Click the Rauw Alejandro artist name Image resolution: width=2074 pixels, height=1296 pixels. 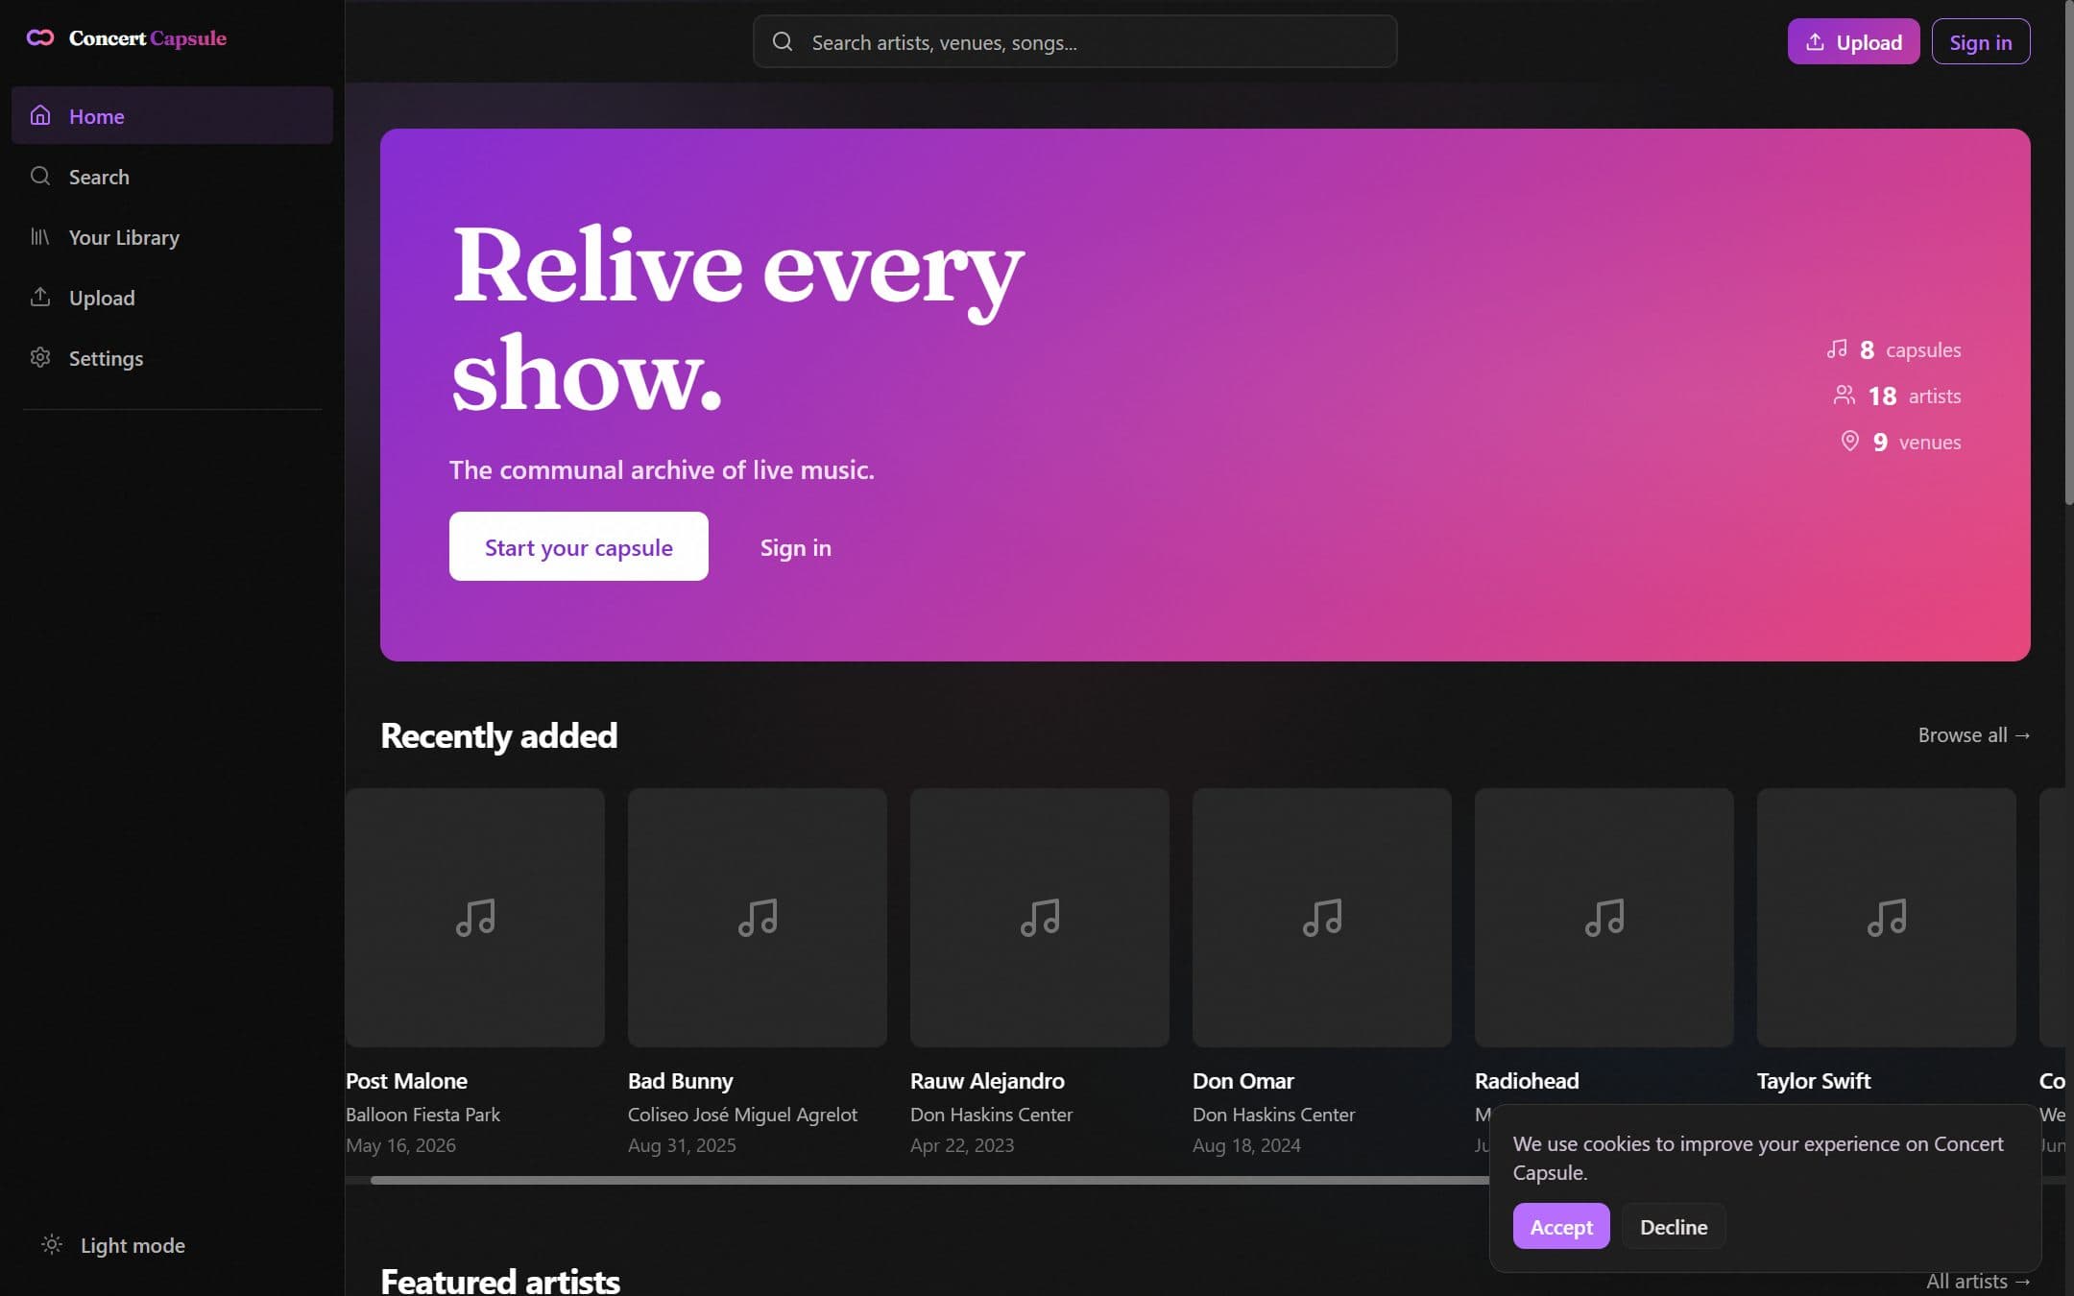(x=987, y=1081)
